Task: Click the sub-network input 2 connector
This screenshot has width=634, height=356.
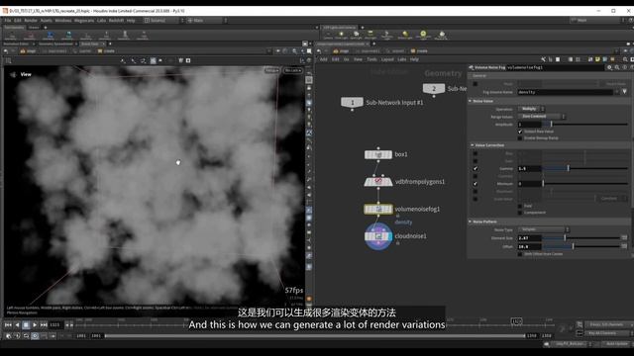Action: coord(434,89)
